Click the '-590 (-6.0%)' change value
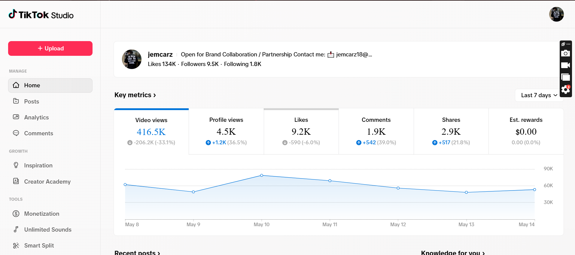The width and height of the screenshot is (575, 255). pos(301,142)
